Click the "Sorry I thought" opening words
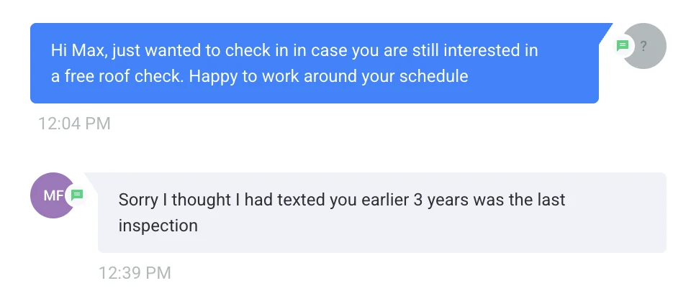This screenshot has height=296, width=691. click(x=174, y=200)
